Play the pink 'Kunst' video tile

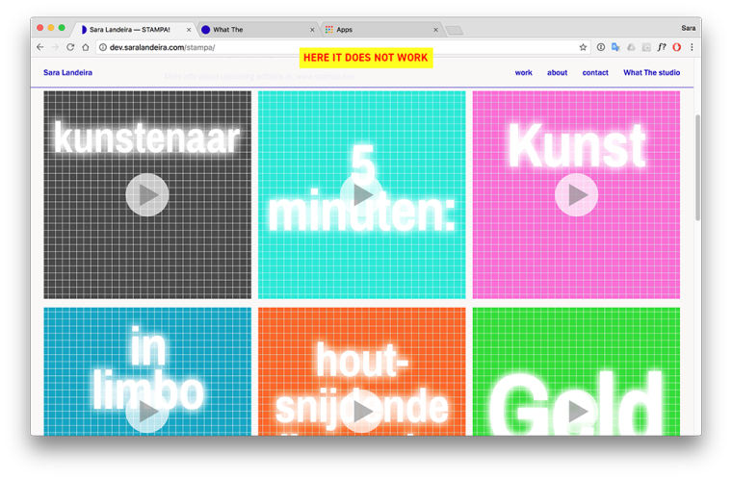pos(576,195)
